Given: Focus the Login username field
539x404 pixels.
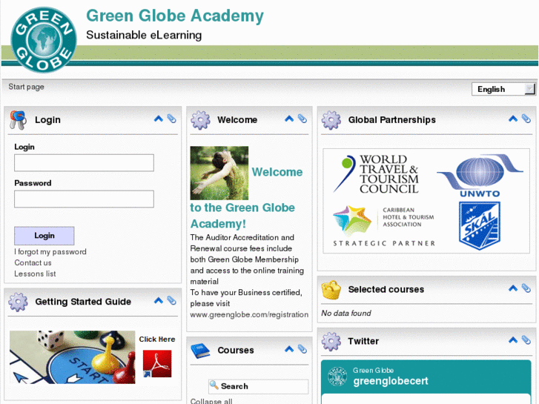Looking at the screenshot, I should click(x=84, y=162).
